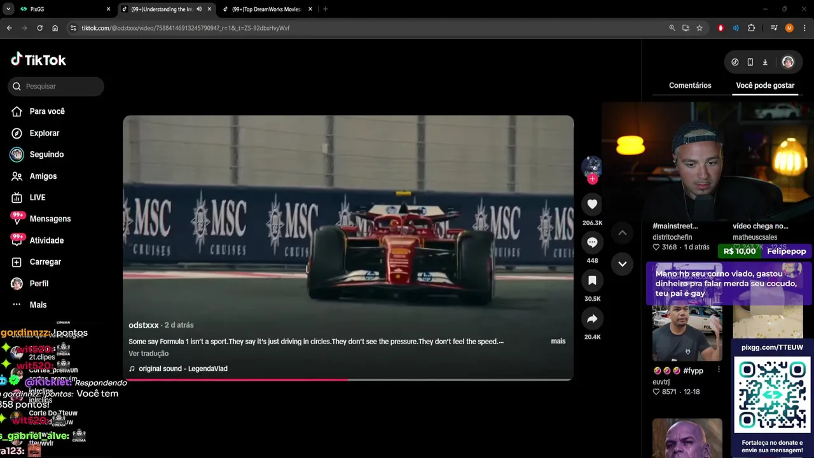Go to the next video with the down chevron
Image resolution: width=814 pixels, height=458 pixels.
coord(622,264)
